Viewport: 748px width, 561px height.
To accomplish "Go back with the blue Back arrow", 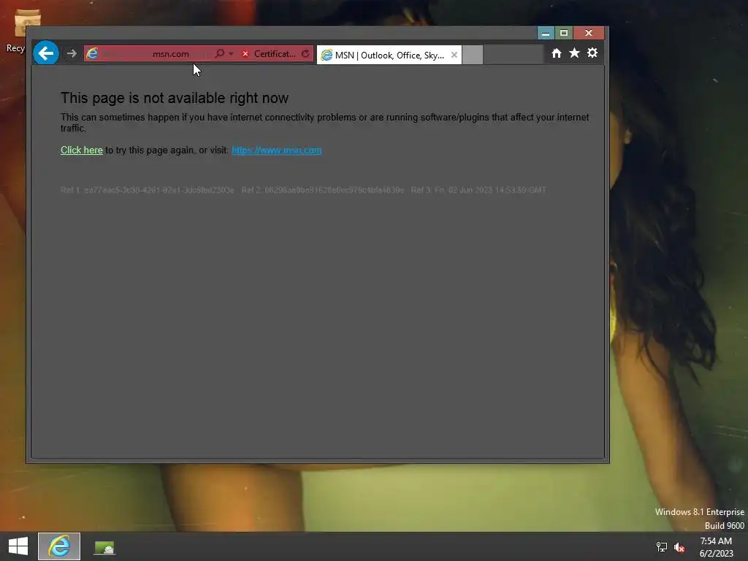I will click(46, 53).
